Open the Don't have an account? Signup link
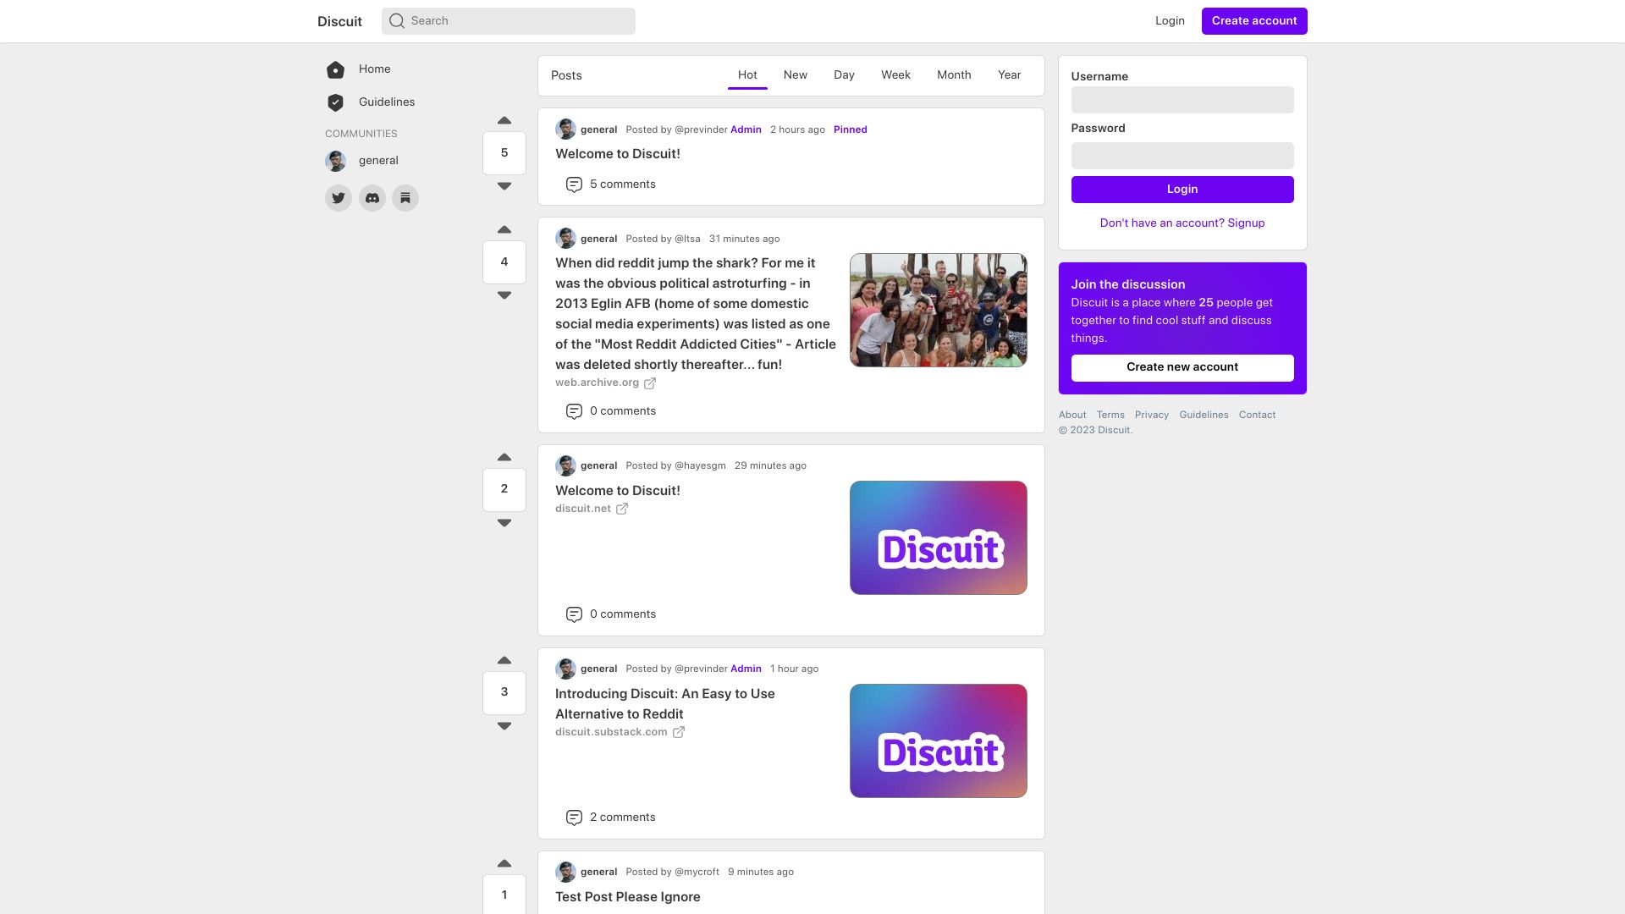This screenshot has height=914, width=1625. click(1182, 223)
